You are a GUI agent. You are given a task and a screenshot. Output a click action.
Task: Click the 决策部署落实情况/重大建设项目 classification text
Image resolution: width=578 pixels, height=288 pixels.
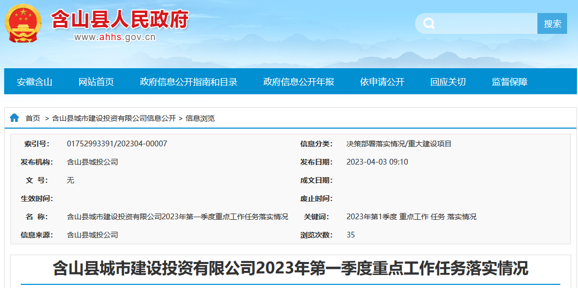(399, 144)
